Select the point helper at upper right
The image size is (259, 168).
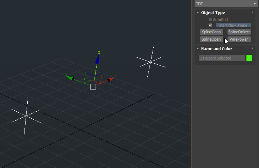[x=150, y=62]
